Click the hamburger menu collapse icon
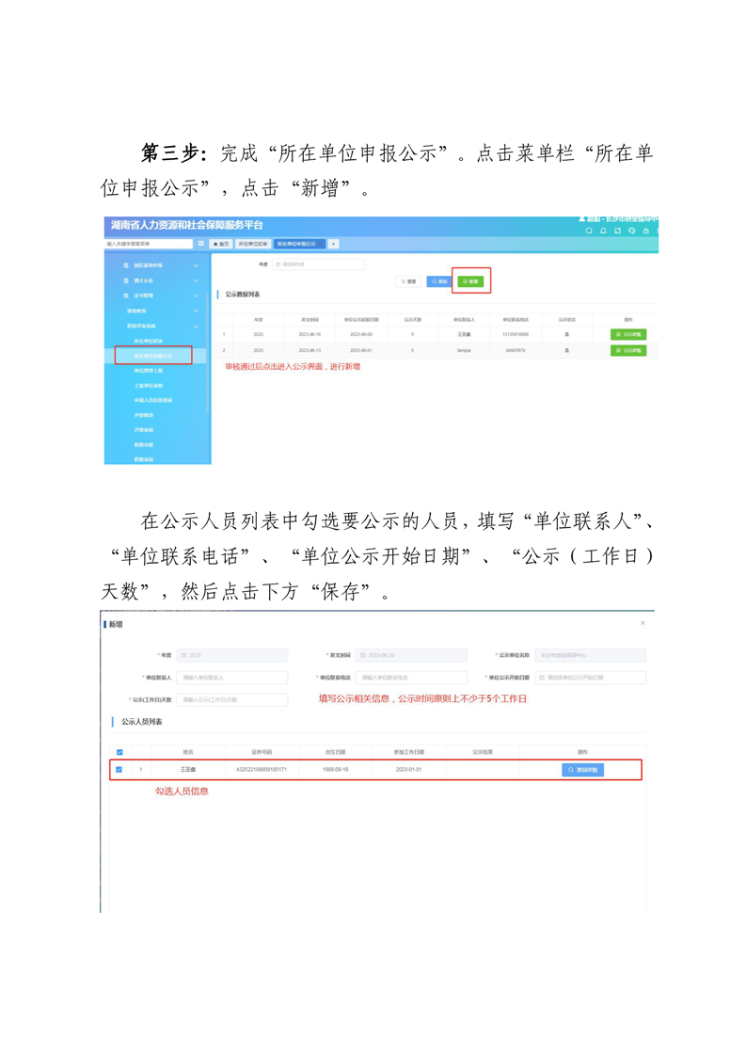Screen dimensions: 746x1056 click(x=200, y=244)
